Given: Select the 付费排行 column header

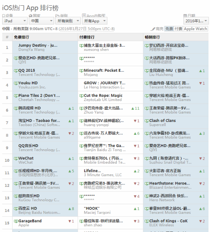Looking at the screenshot, I should pyautogui.click(x=87, y=37).
